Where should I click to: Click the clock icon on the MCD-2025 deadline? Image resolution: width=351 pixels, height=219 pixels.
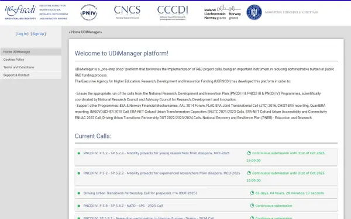click(x=249, y=173)
